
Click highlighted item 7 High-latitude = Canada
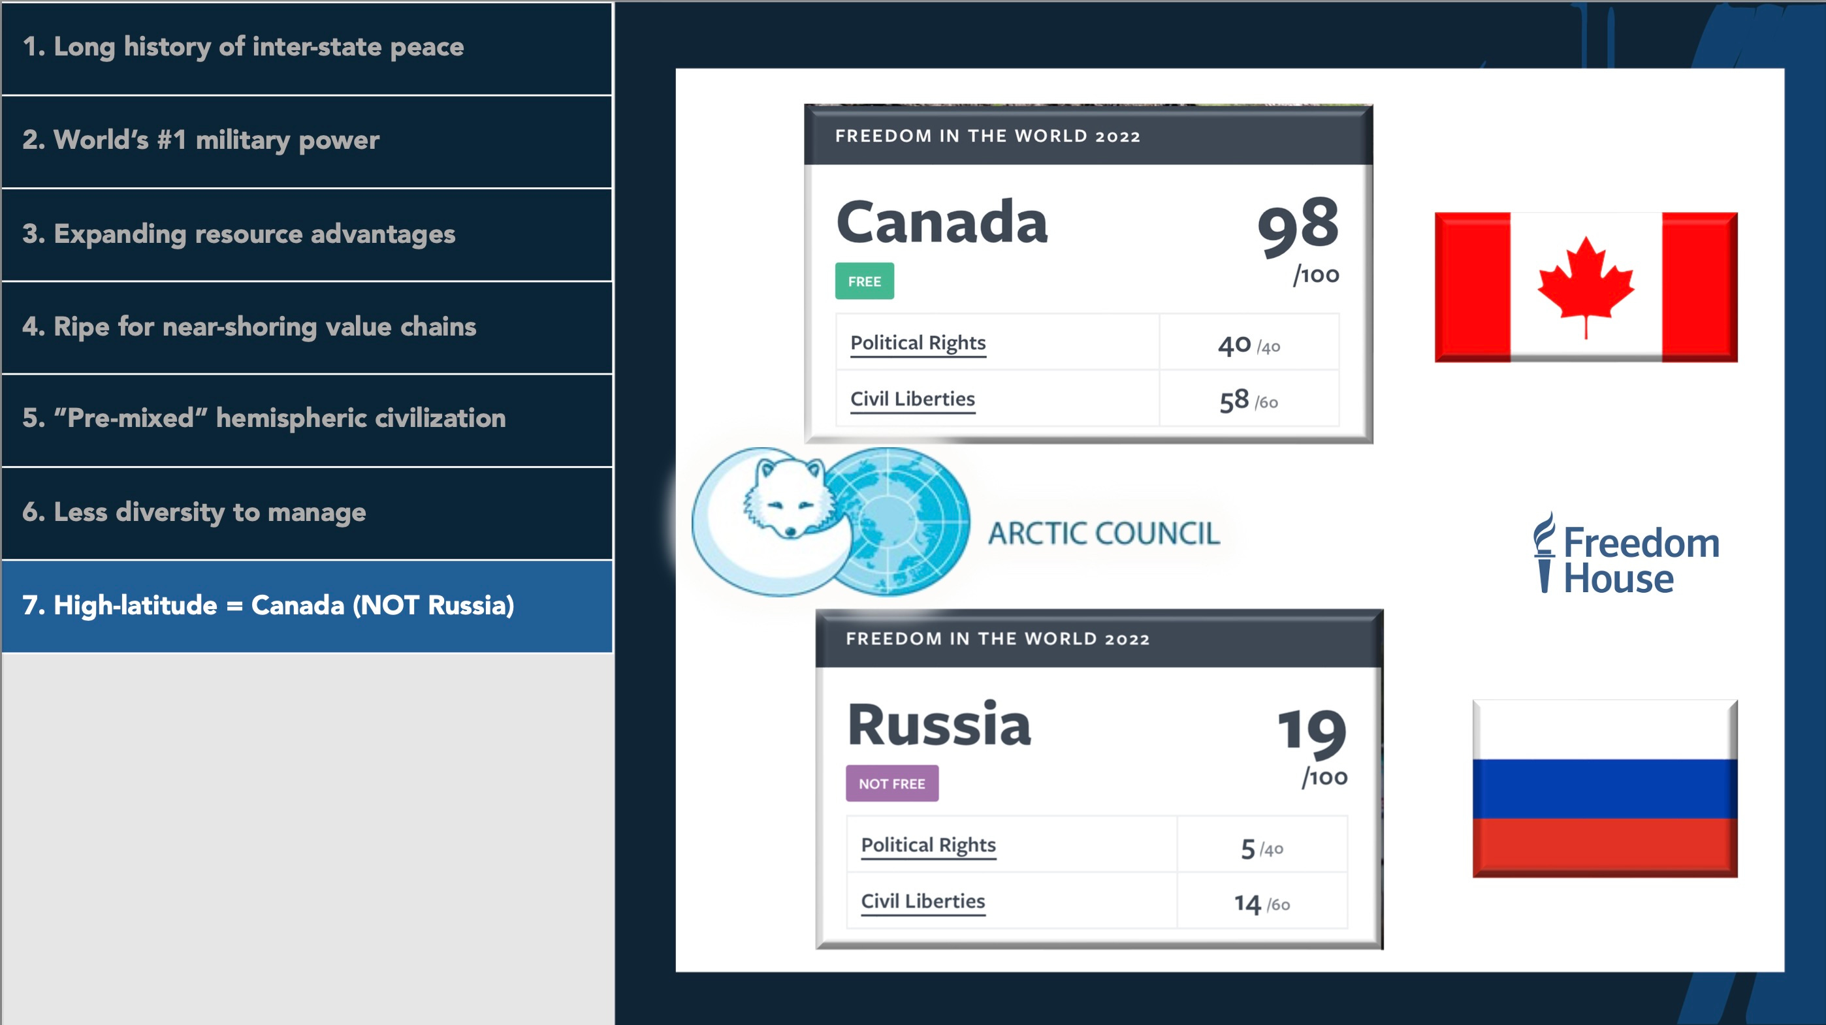[306, 606]
